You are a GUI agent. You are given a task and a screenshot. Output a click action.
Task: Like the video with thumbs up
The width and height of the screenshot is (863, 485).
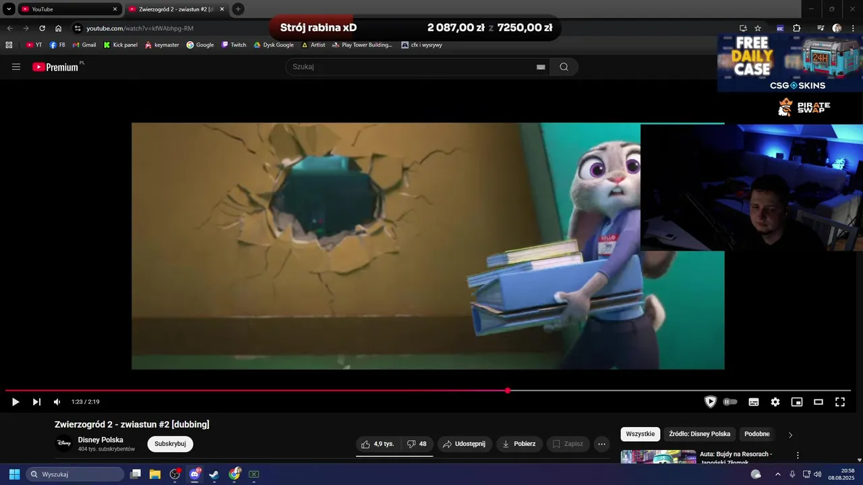[378, 444]
